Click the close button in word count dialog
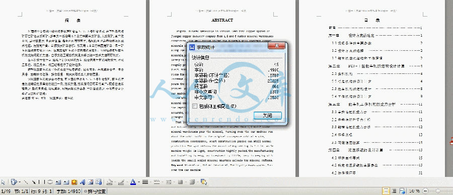Viewport: 453px width, 195px height. coord(268,115)
